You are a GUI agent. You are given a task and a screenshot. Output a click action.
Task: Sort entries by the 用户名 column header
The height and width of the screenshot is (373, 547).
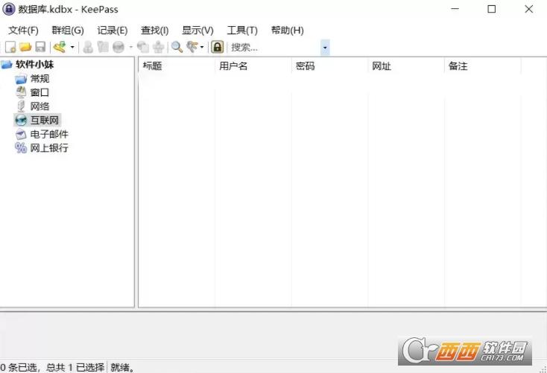(253, 66)
